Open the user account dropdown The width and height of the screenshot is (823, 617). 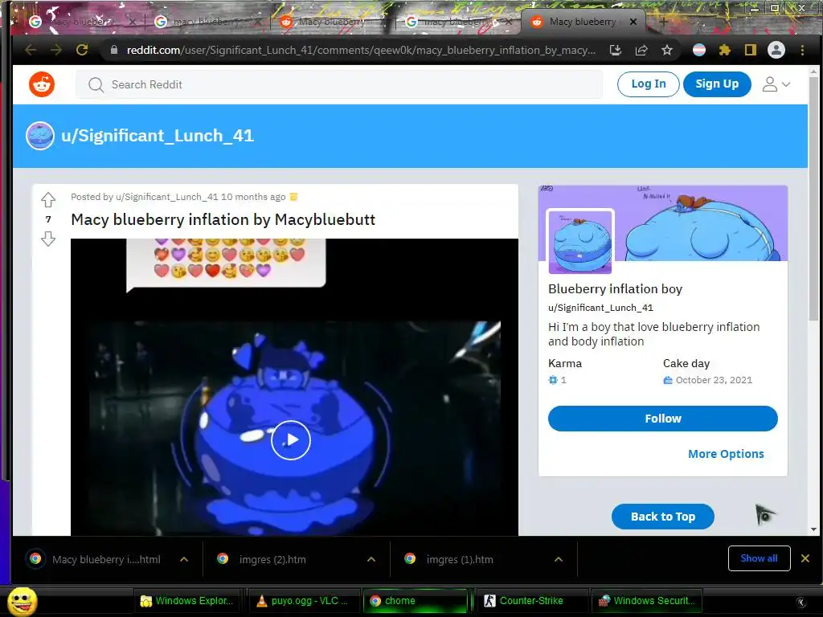(776, 84)
